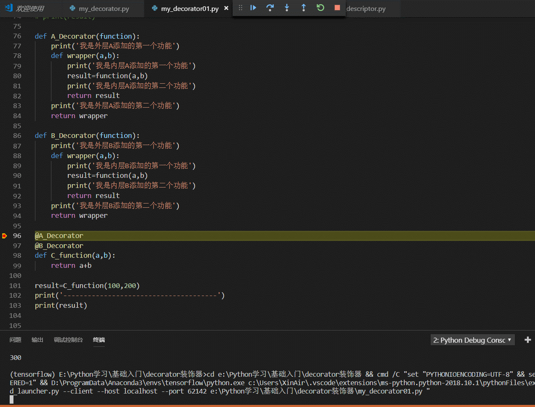Screen dimensions: 535x407
Task: Toggle the breakpoint on line 96
Action: (5, 236)
